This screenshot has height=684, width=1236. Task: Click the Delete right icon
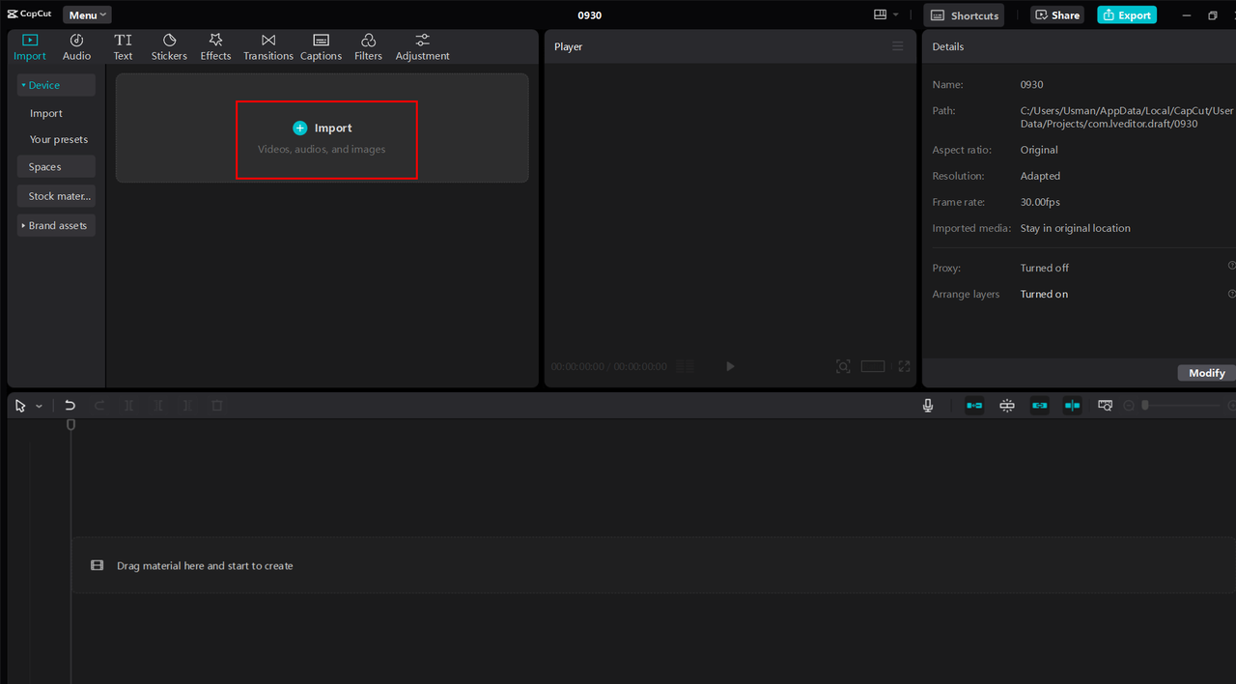(187, 406)
